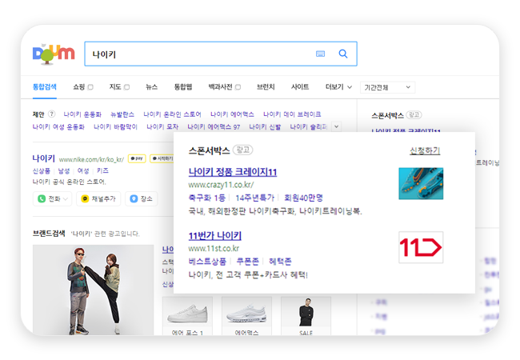Expand the 더보기 menu
This screenshot has width=520, height=360.
click(x=338, y=87)
